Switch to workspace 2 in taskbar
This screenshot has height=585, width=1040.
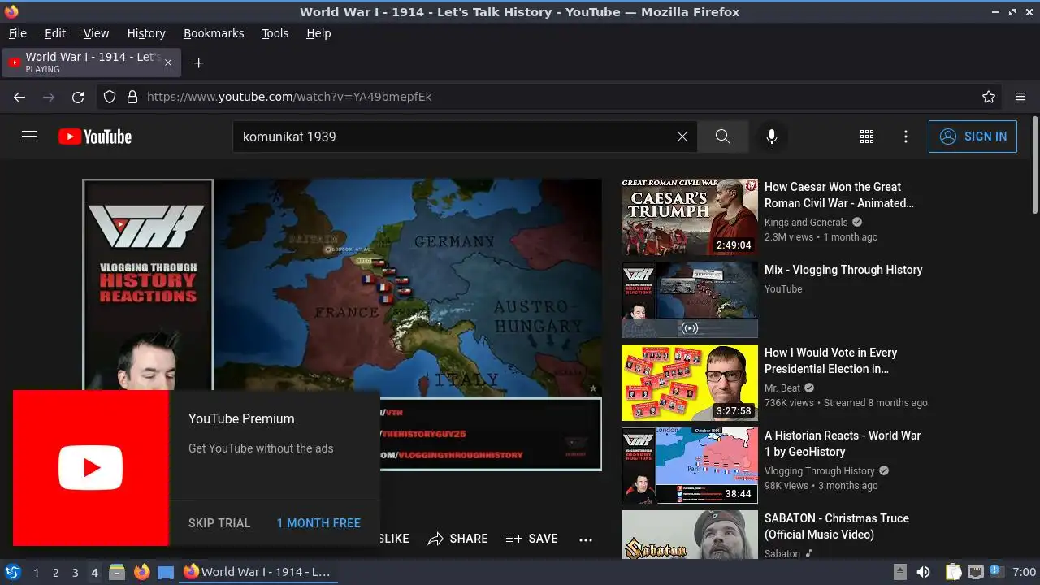pos(55,572)
